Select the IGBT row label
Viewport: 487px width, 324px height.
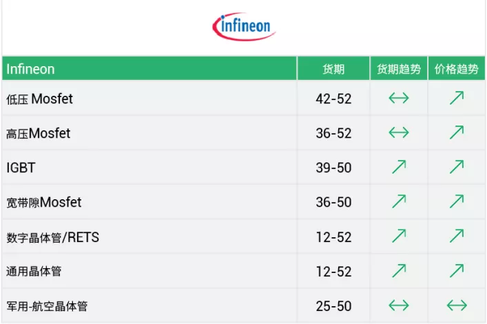pos(21,168)
